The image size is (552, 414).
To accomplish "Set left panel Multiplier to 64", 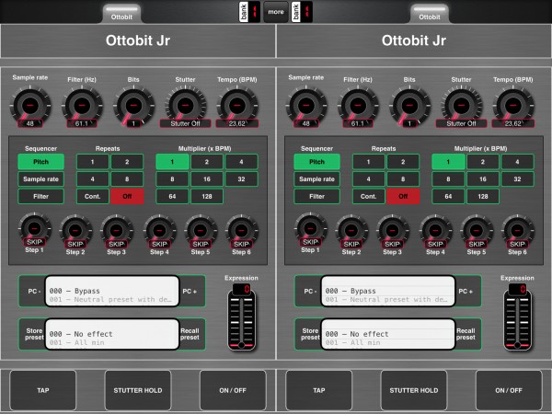I will (172, 197).
